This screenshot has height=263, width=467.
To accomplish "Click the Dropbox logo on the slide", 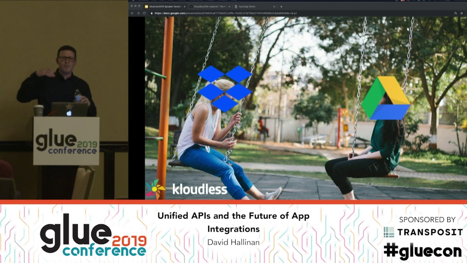I will click(x=225, y=88).
